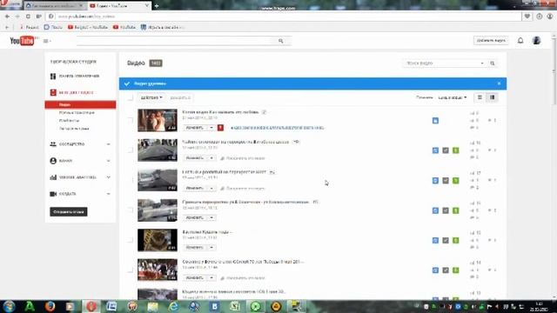
Task: Click the blue privacy icon on third video row
Action: tap(435, 181)
